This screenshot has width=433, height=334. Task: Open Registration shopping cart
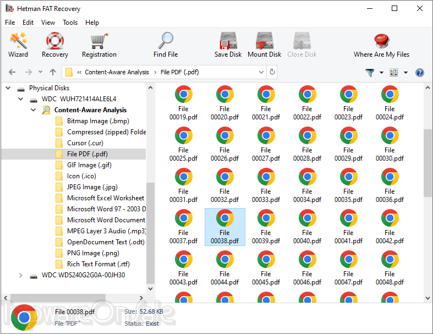point(99,45)
